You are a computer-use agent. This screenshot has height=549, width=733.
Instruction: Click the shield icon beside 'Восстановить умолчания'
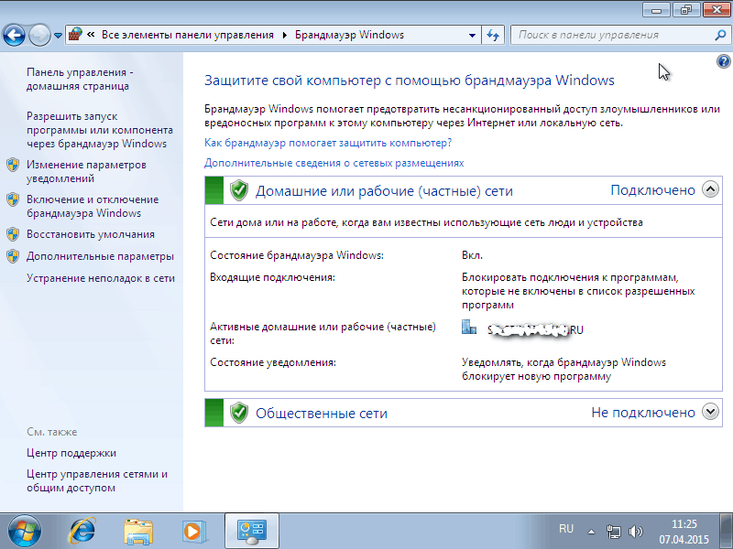13,234
